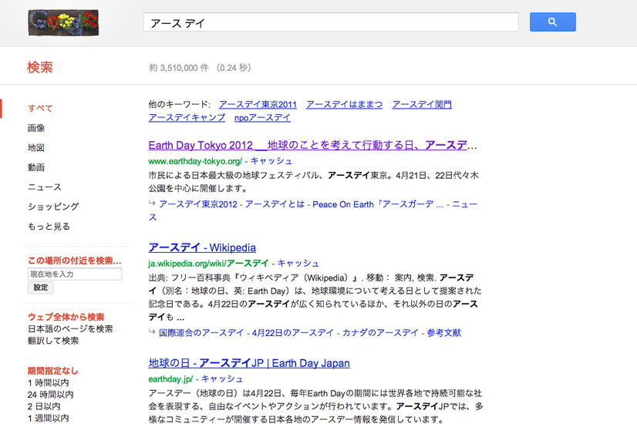Filter results to 1 時間以内
The image size is (637, 424).
point(49,382)
